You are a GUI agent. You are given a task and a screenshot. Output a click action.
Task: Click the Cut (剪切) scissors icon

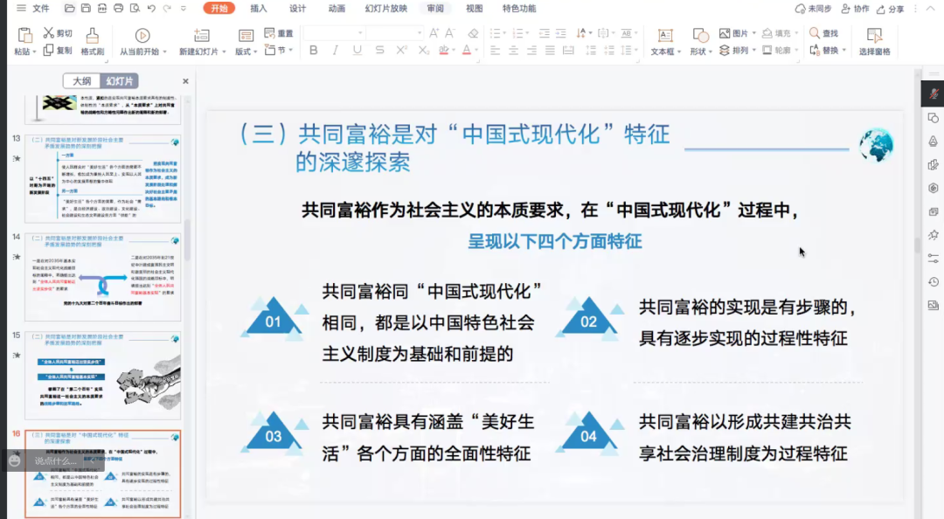(x=49, y=33)
